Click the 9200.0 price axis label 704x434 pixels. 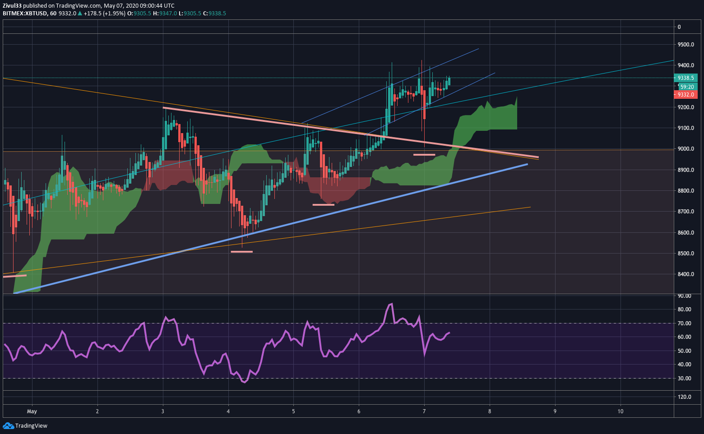(685, 107)
